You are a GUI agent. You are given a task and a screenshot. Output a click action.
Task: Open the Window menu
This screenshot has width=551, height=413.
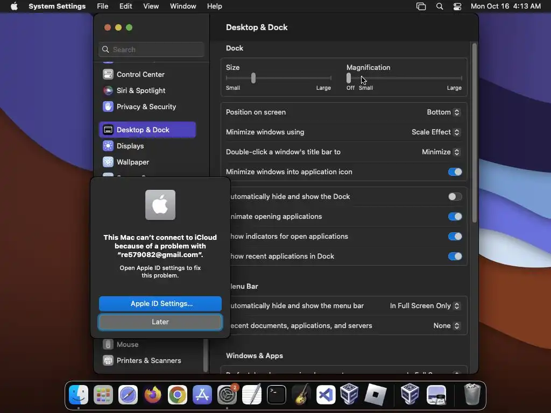[x=183, y=6]
